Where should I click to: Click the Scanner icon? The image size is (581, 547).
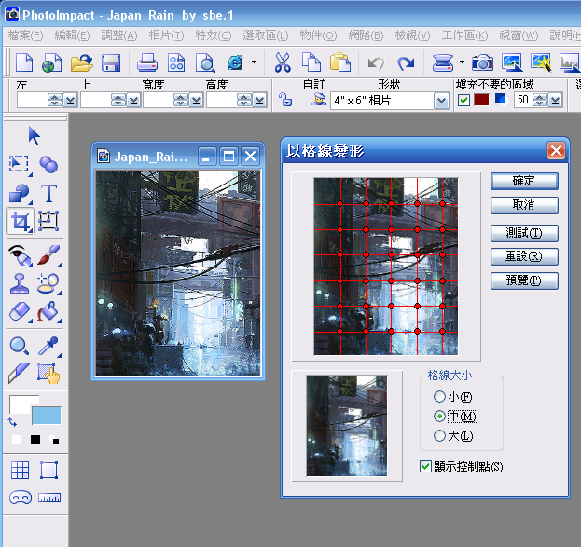[x=443, y=62]
